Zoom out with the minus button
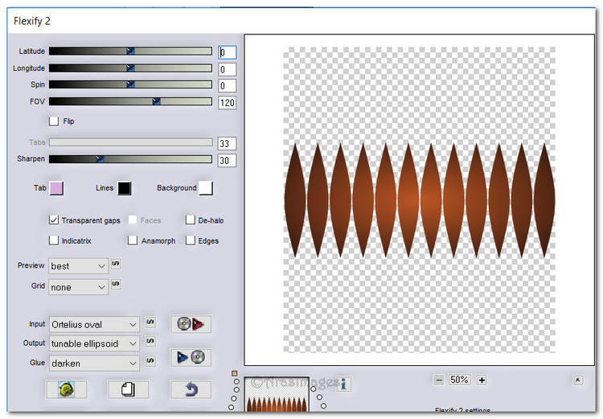 pyautogui.click(x=439, y=380)
